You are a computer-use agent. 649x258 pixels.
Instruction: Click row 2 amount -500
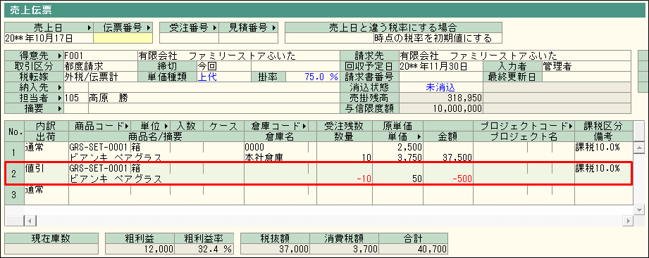click(448, 179)
